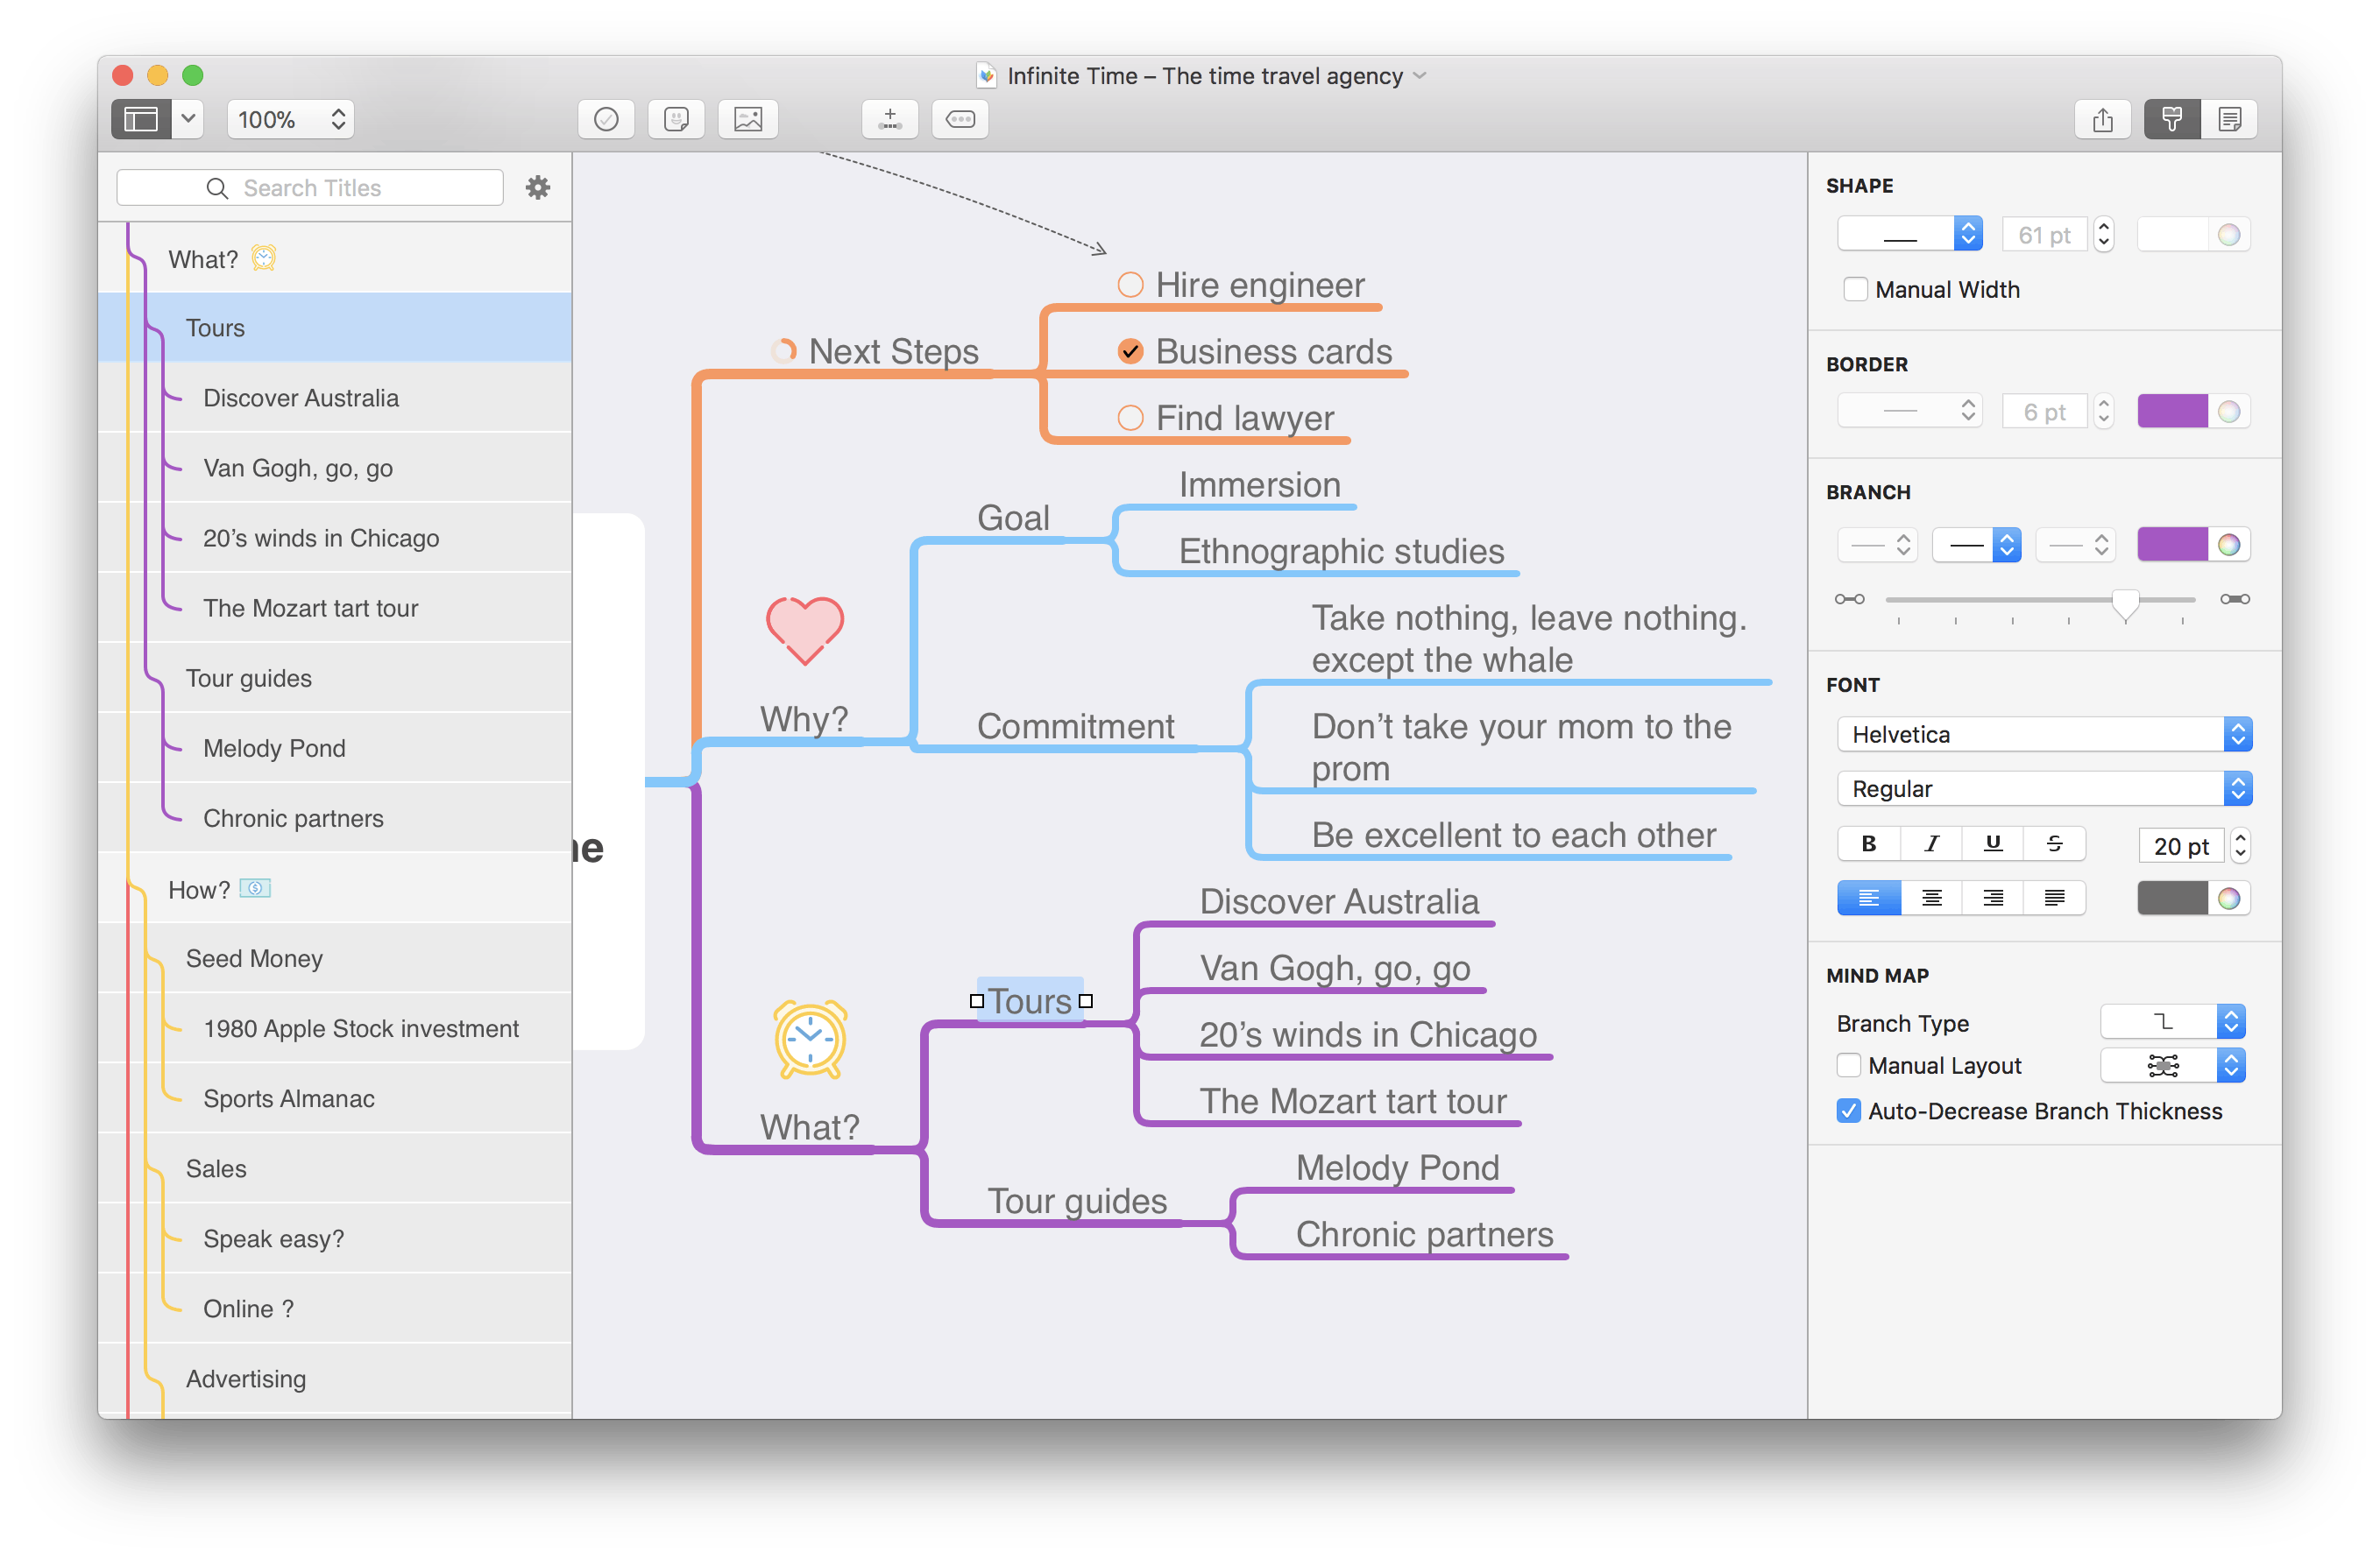Click the document icon in title bar

click(x=986, y=76)
